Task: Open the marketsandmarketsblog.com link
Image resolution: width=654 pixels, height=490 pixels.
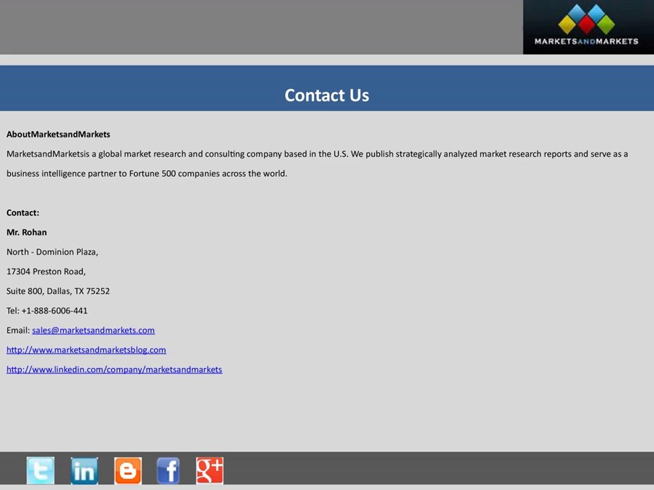Action: pyautogui.click(x=87, y=350)
